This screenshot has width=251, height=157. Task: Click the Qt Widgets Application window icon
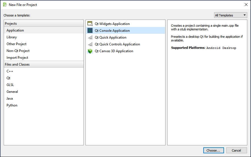(x=90, y=24)
